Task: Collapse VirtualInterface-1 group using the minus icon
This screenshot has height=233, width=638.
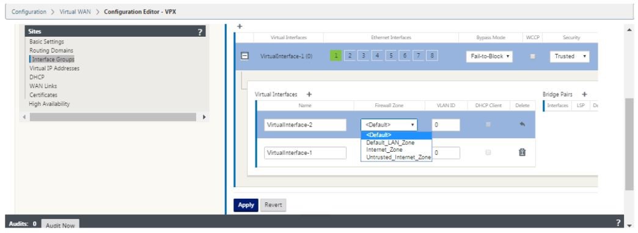Action: pyautogui.click(x=245, y=56)
